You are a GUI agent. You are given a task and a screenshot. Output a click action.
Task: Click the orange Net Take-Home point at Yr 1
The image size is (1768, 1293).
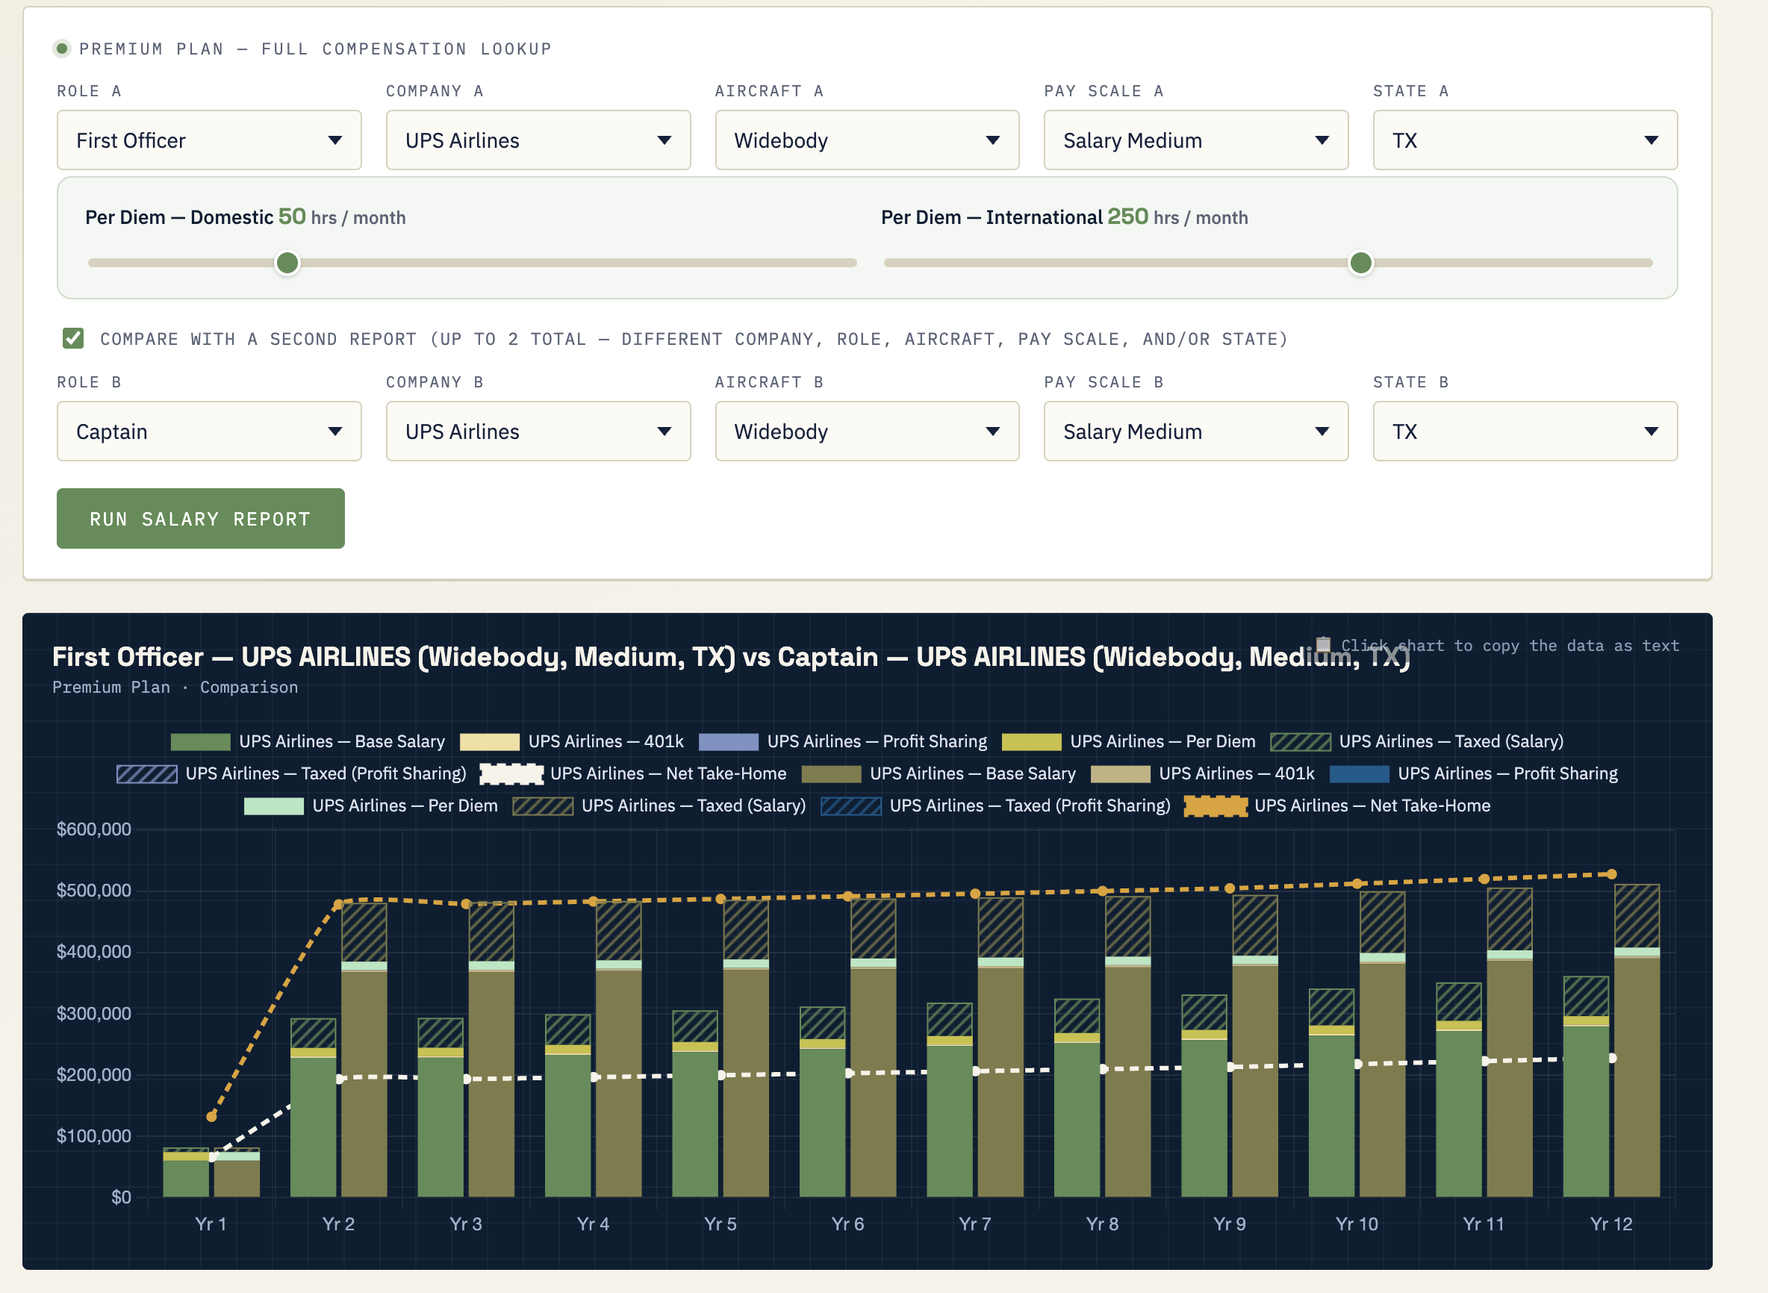click(x=211, y=1116)
